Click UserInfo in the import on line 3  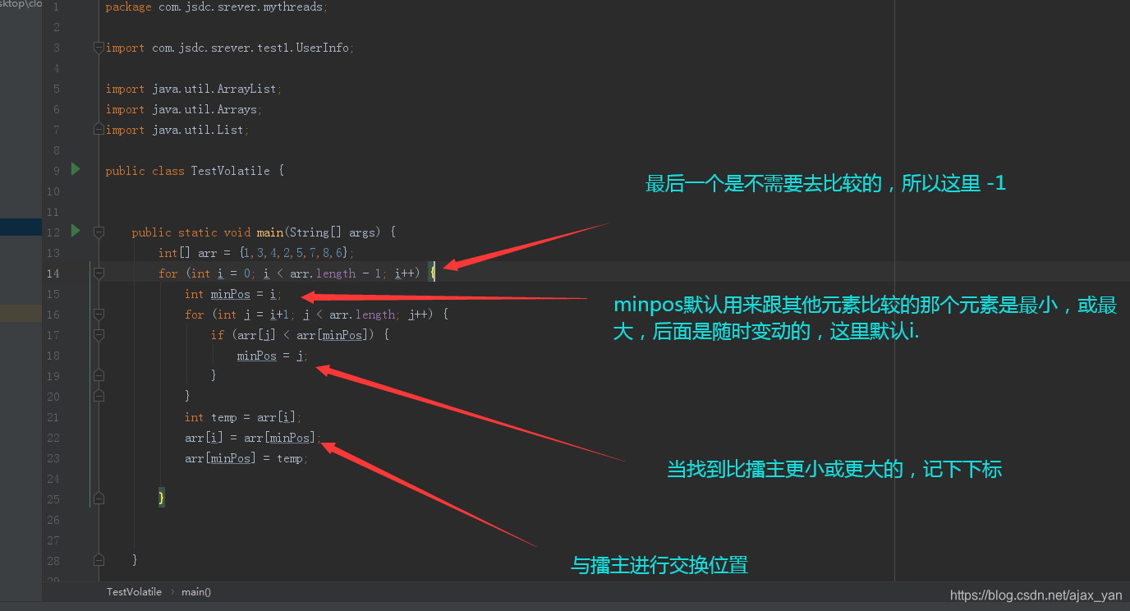[x=323, y=48]
